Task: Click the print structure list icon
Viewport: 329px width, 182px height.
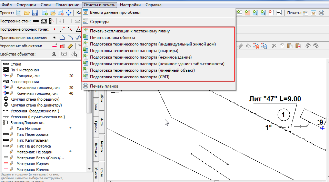Action: click(306, 13)
